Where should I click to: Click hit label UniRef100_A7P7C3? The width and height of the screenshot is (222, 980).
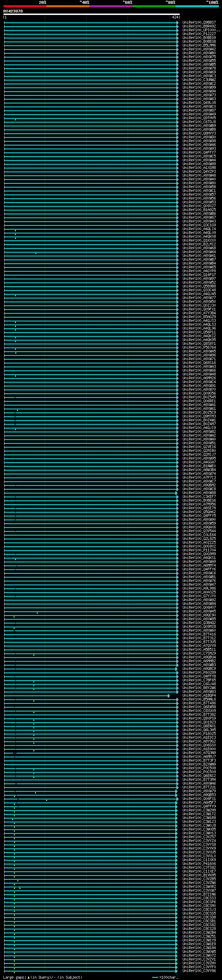199,477
